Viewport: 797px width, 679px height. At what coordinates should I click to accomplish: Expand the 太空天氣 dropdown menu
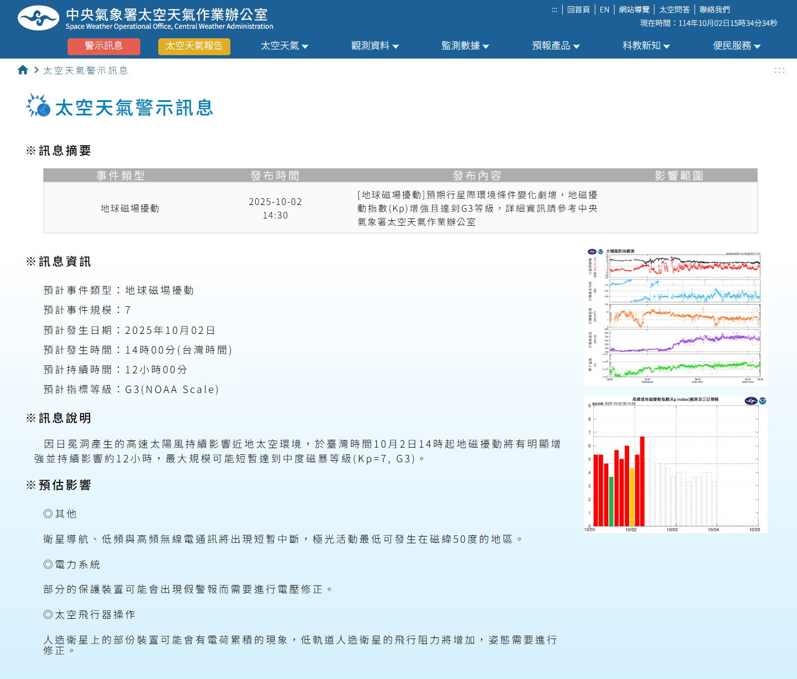[284, 46]
